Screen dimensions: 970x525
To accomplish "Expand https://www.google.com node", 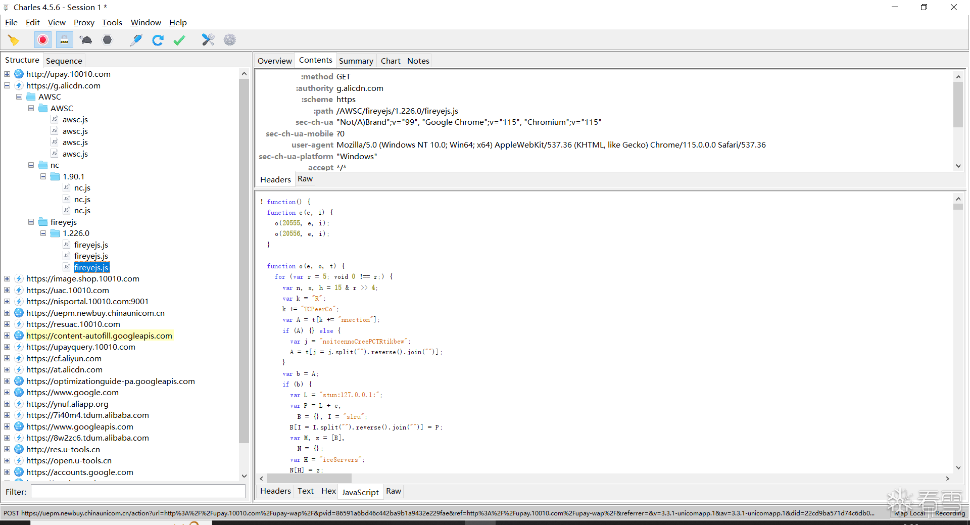I will coord(7,392).
